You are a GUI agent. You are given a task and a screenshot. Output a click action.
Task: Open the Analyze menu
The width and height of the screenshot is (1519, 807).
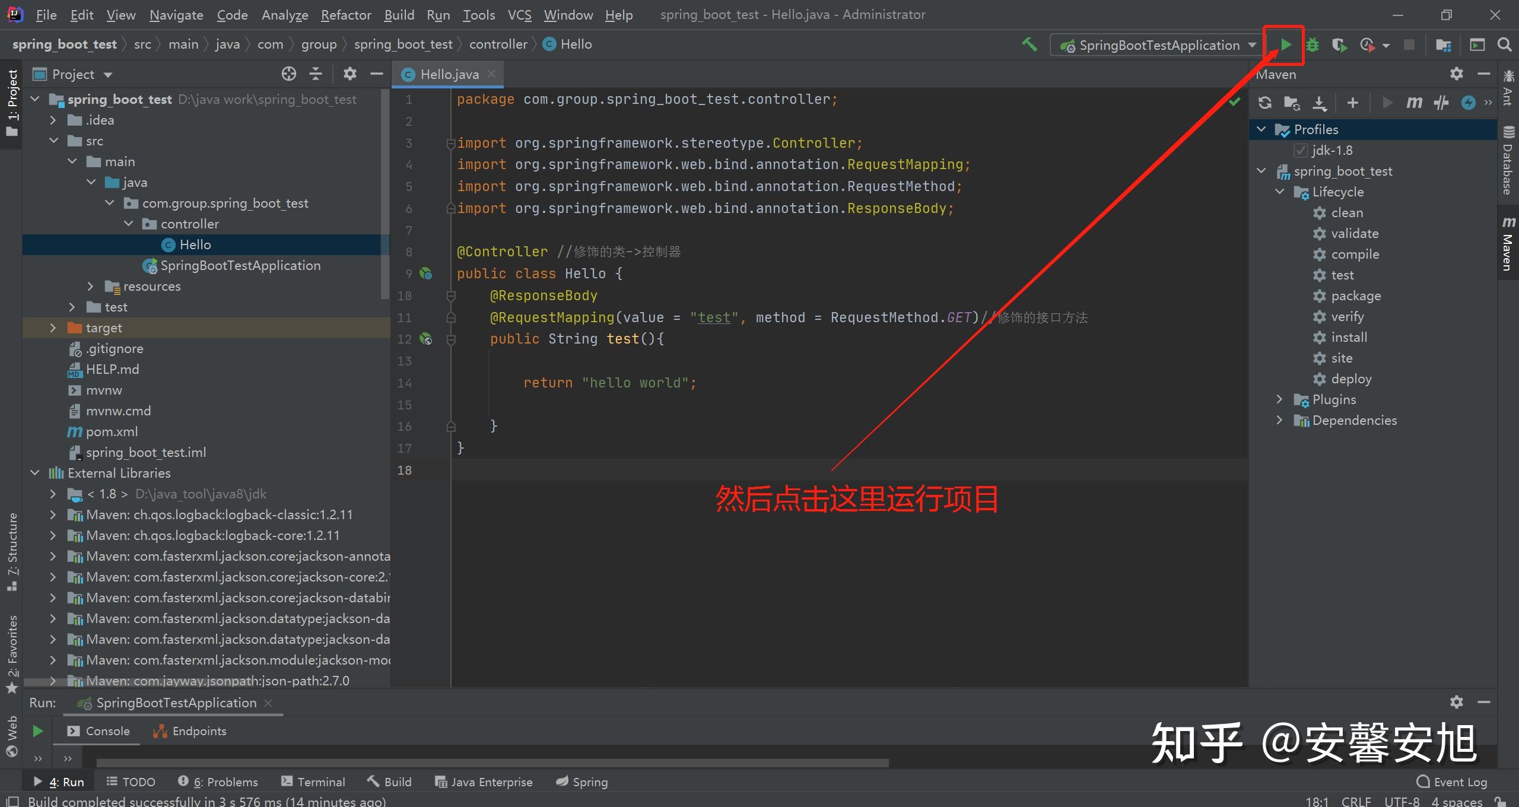coord(285,15)
